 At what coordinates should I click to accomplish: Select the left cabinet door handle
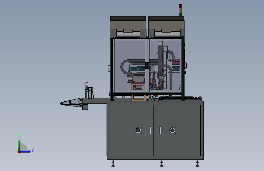[150, 131]
